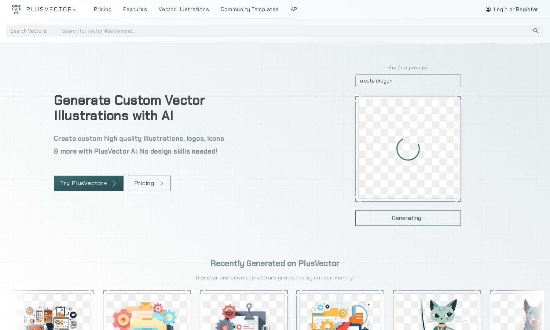550x330 pixels.
Task: Click 'Recently Generated on PlusVector' heading
Action: [x=275, y=263]
